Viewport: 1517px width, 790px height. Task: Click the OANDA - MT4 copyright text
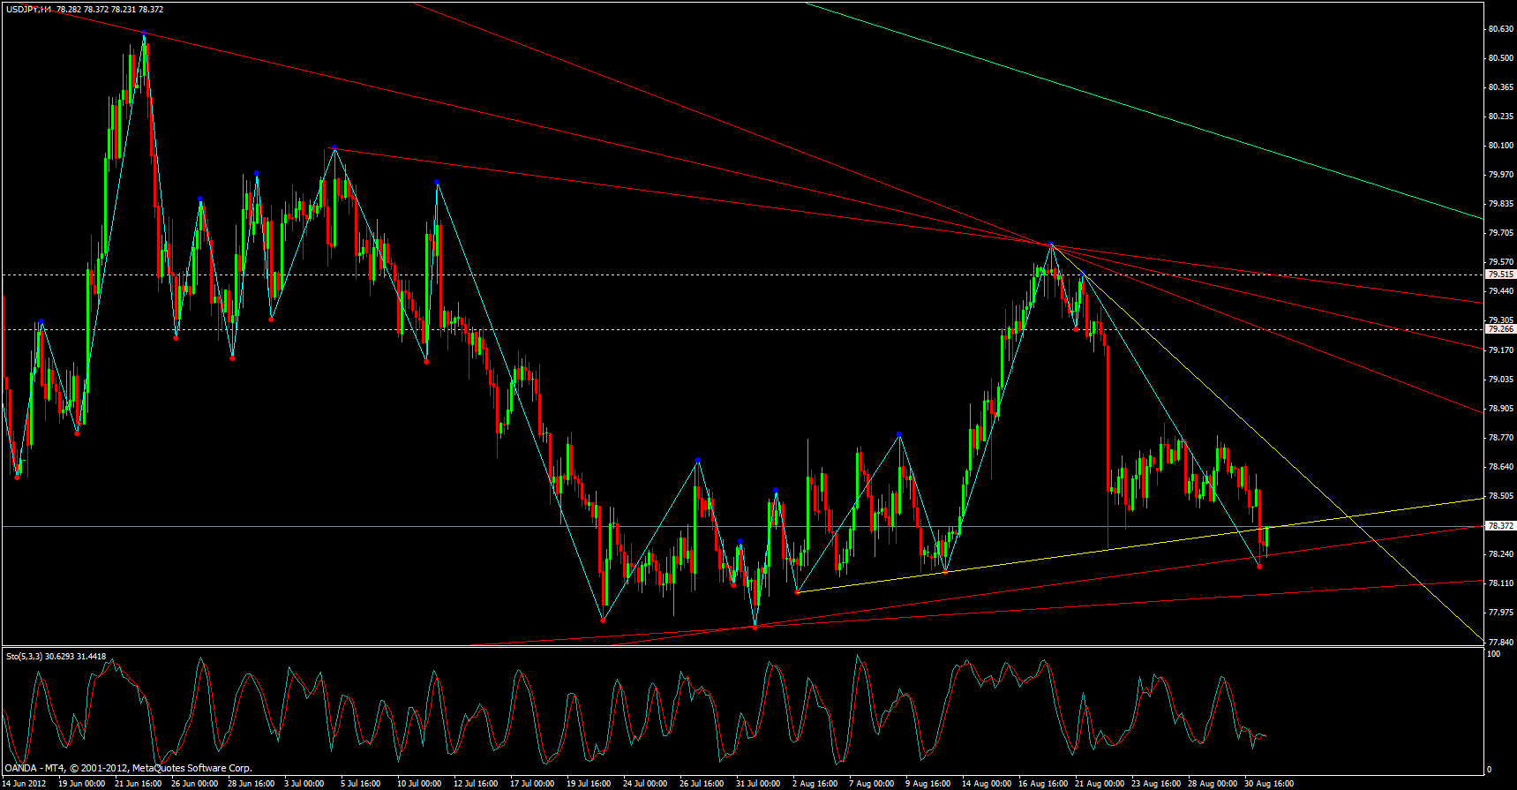coord(129,768)
